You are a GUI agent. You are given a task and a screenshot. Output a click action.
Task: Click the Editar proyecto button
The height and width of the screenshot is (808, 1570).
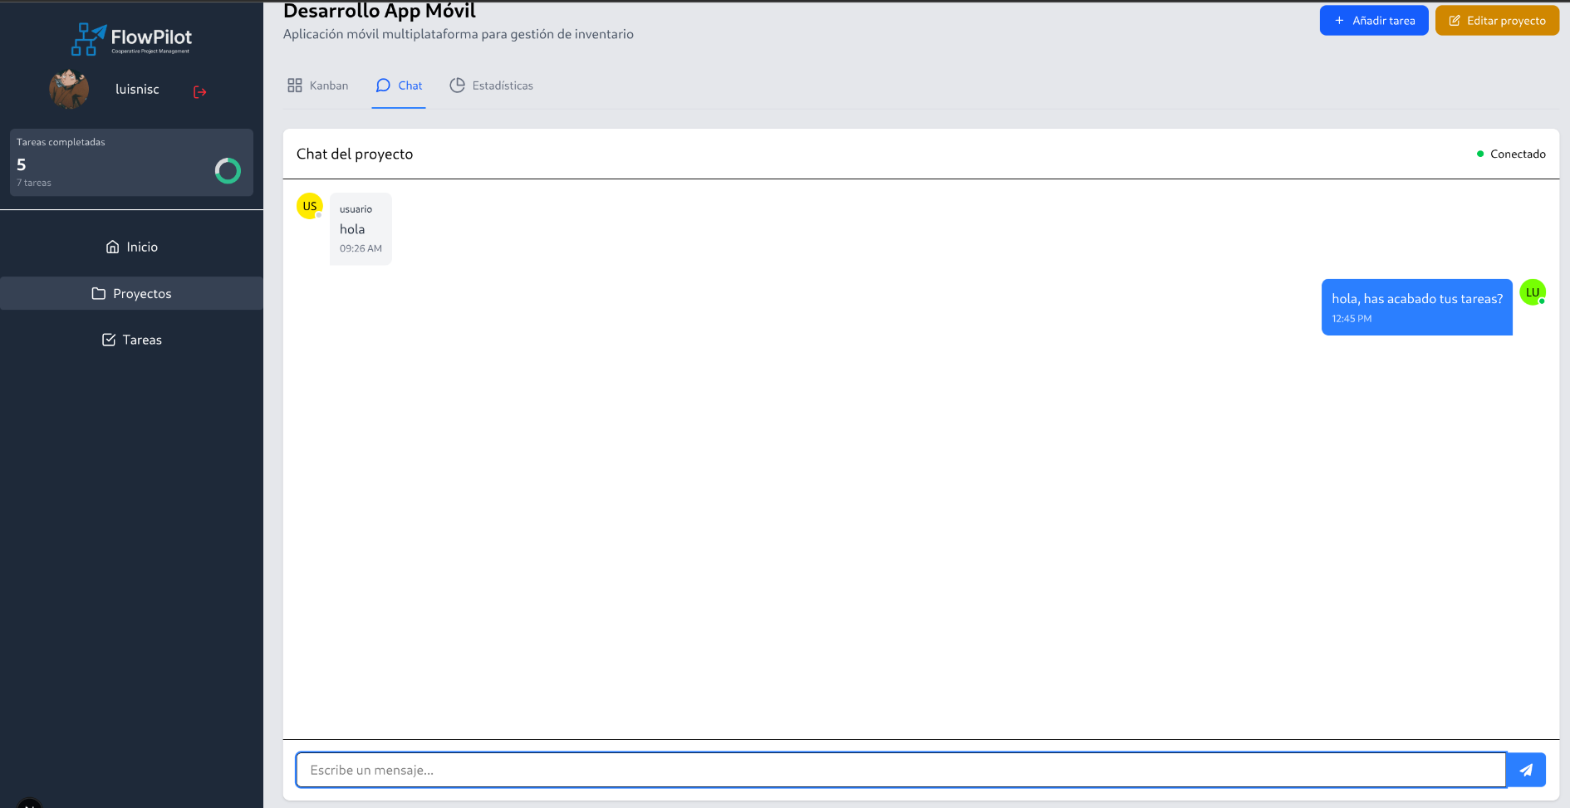tap(1497, 20)
